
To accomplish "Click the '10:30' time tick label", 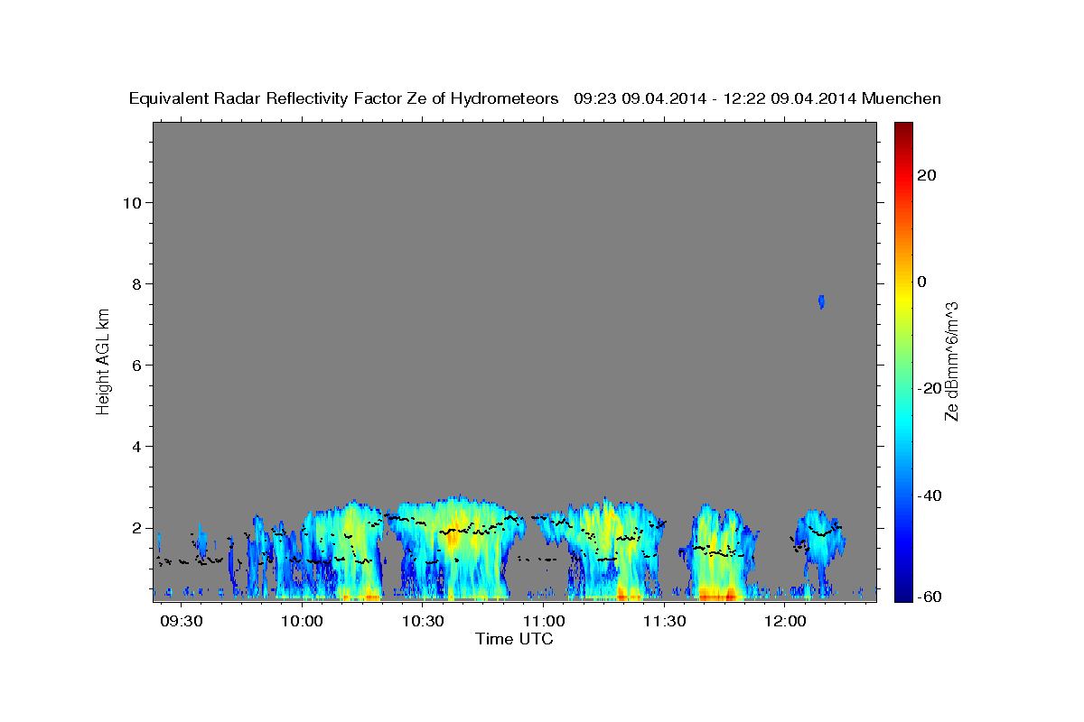I will [423, 621].
